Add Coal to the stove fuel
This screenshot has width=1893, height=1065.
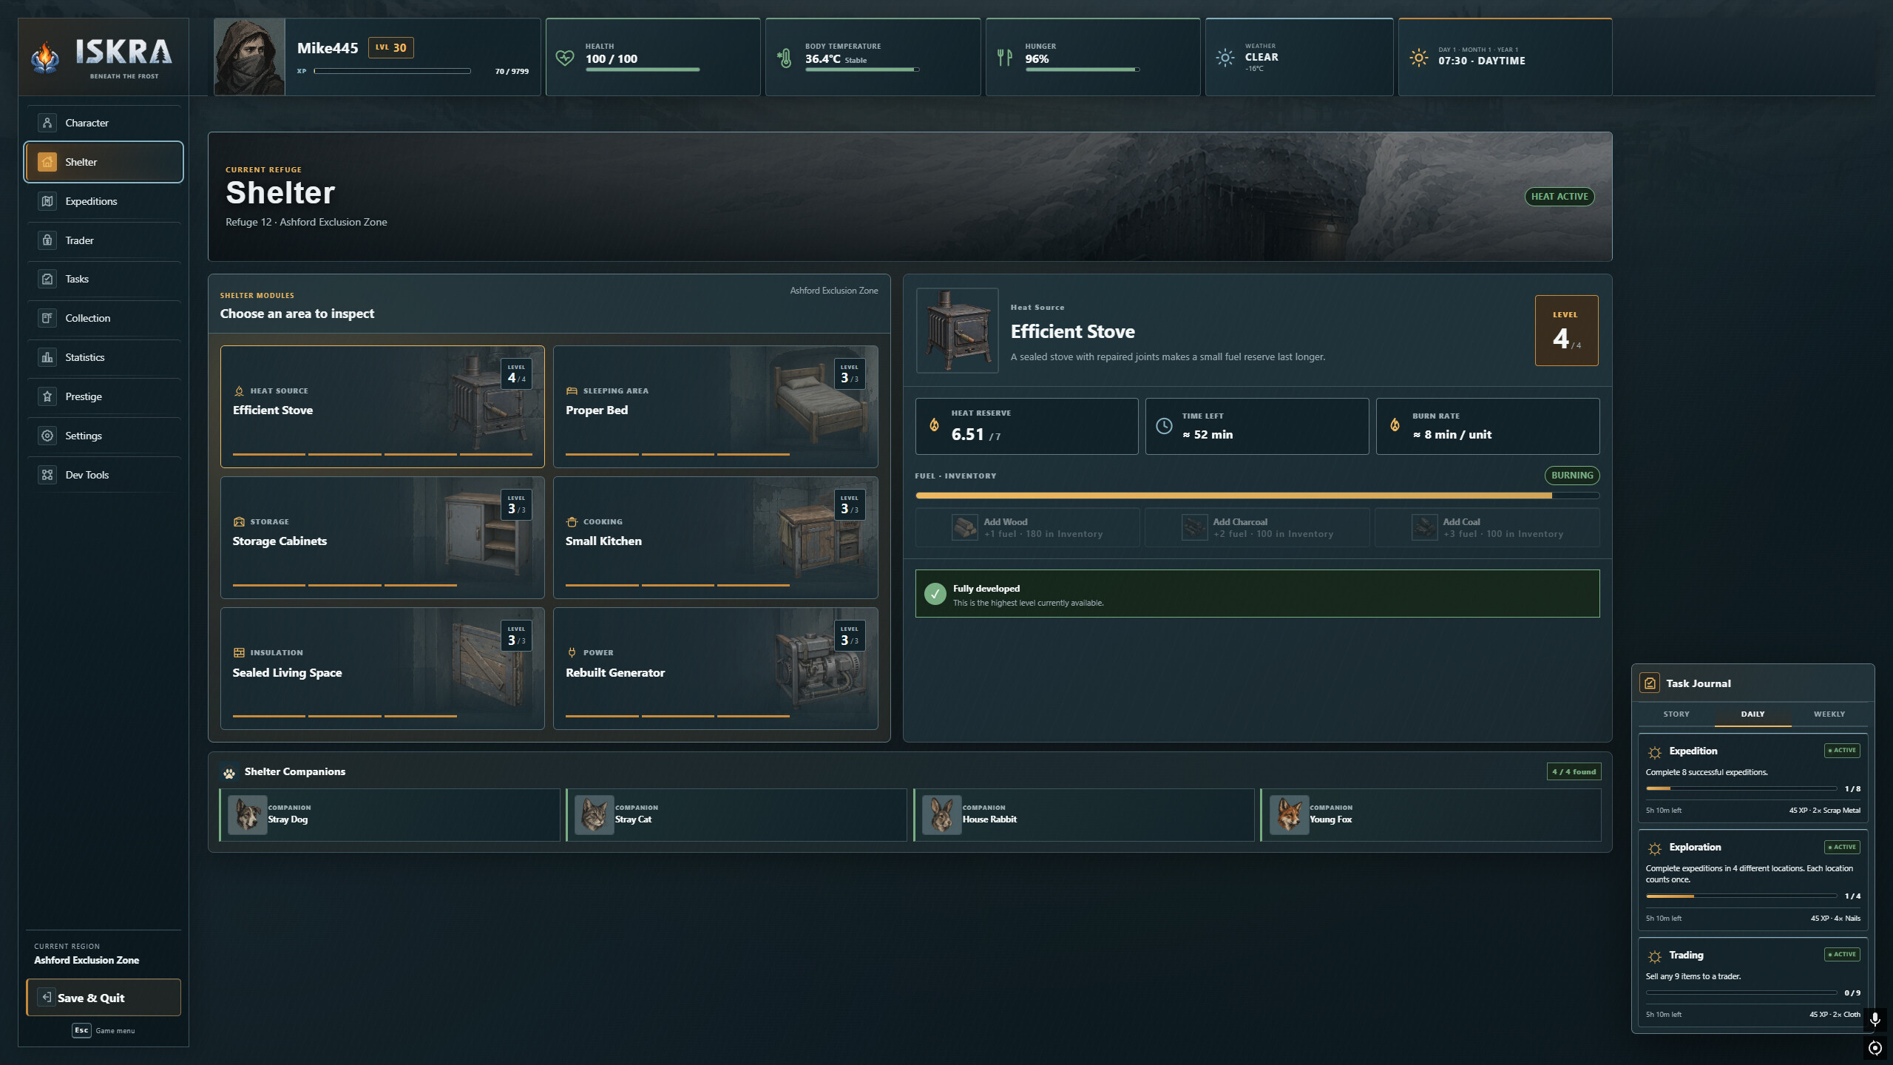click(x=1487, y=527)
